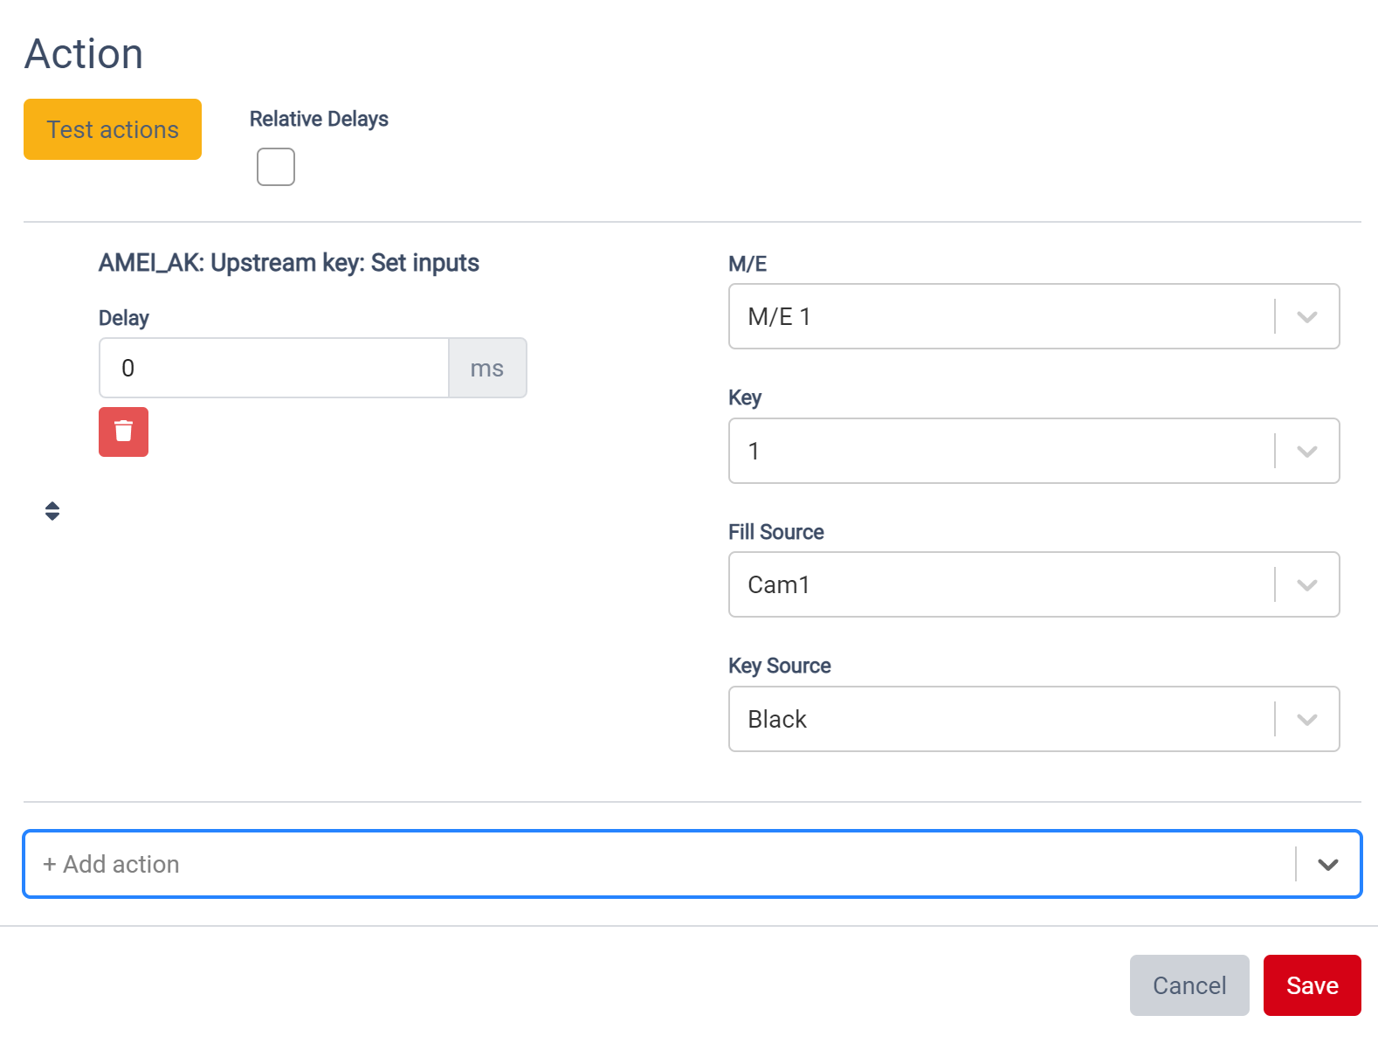
Task: Cancel the action dialog
Action: click(x=1189, y=985)
